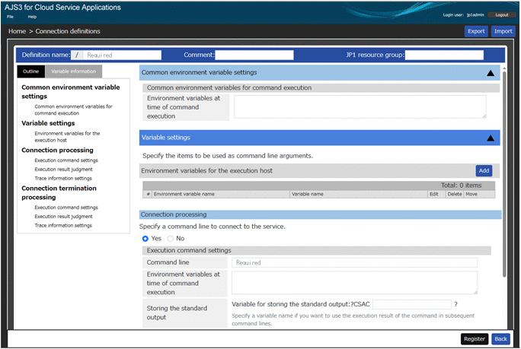This screenshot has height=349, width=521.
Task: Open the Help menu
Action: [32, 16]
